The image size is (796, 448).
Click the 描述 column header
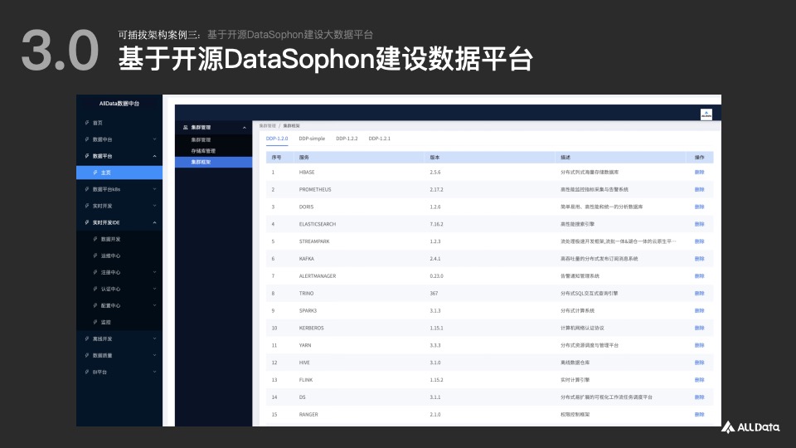point(565,158)
